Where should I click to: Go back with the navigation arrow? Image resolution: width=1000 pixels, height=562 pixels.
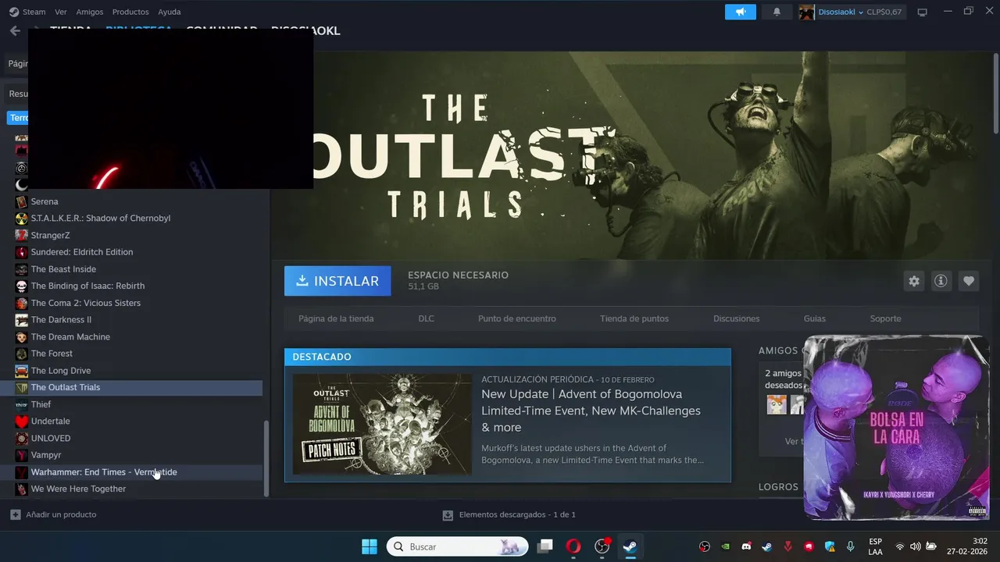[x=15, y=30]
